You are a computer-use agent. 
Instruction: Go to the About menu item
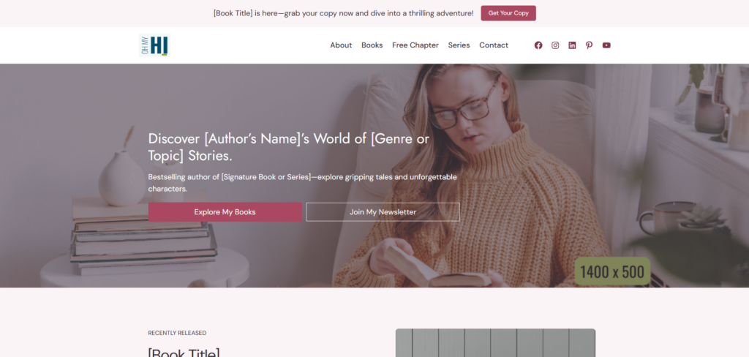point(341,45)
